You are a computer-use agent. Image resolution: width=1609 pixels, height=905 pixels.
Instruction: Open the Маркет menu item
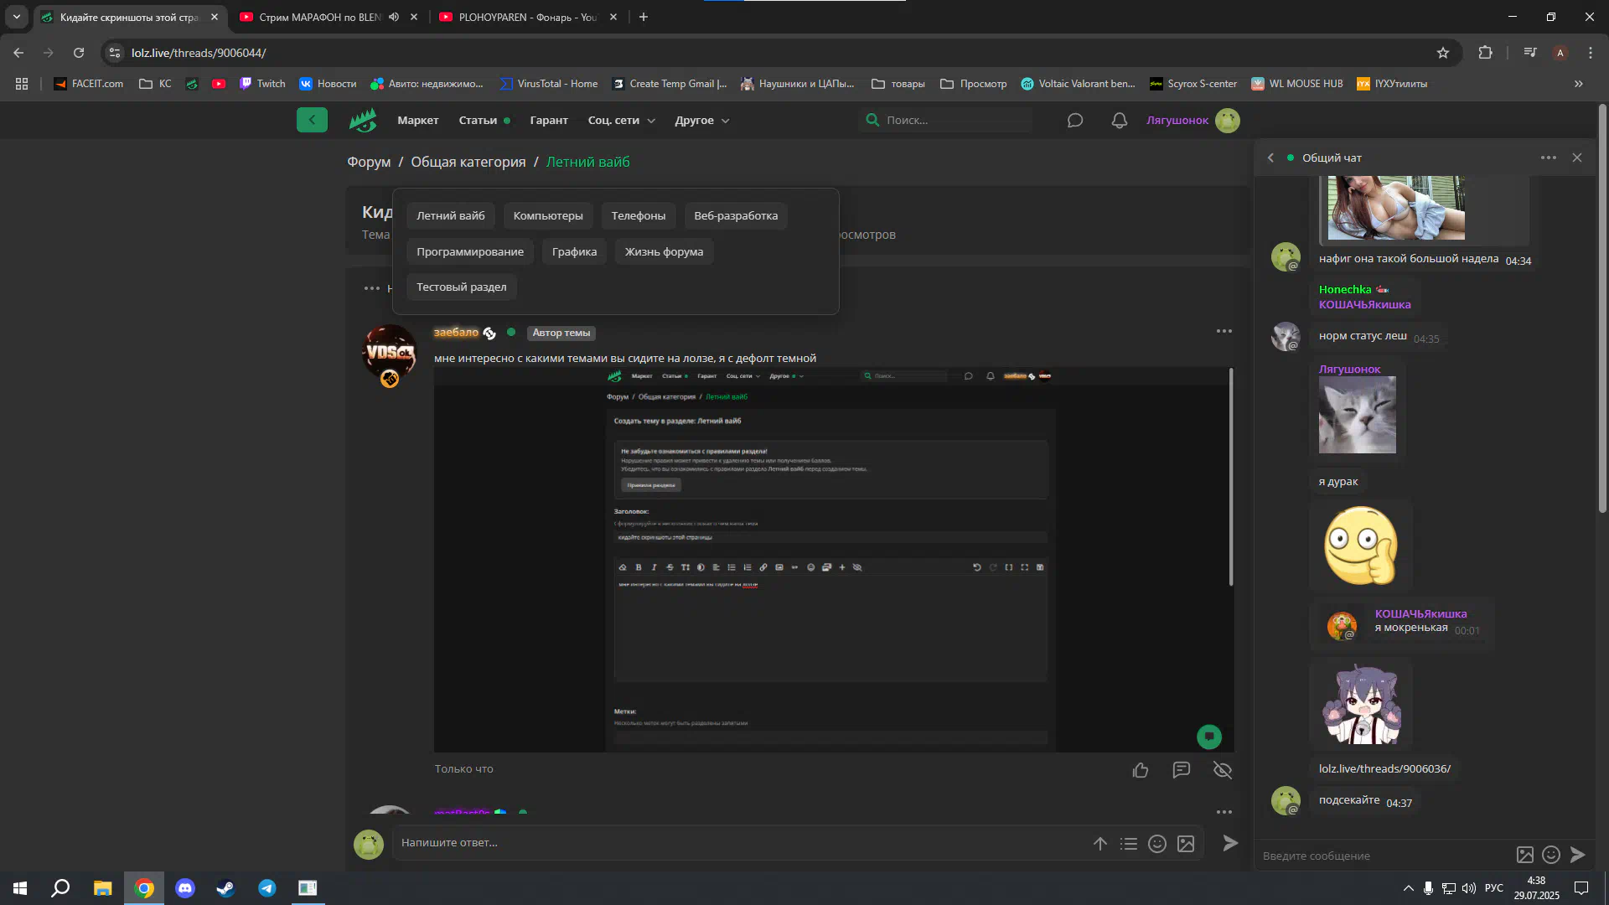point(418,121)
